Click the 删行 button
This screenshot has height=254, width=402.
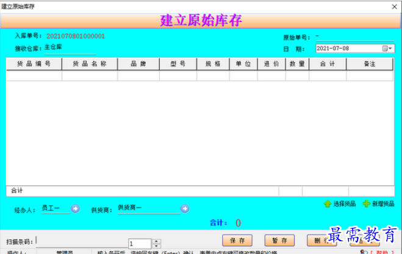point(321,241)
